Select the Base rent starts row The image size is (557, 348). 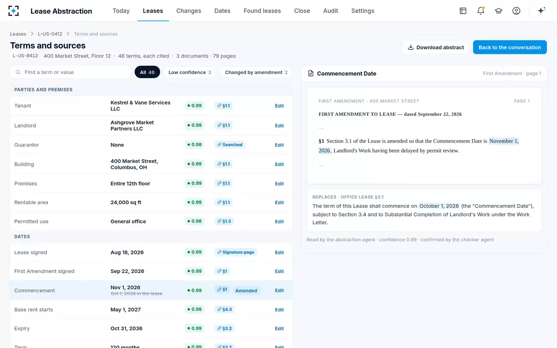151,309
